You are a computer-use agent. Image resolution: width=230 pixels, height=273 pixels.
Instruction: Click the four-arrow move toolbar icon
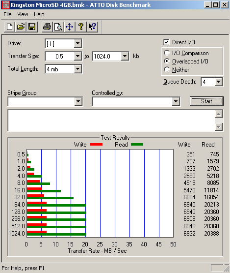pos(70,27)
